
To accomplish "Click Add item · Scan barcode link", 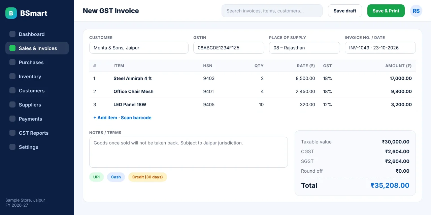I will (122, 118).
